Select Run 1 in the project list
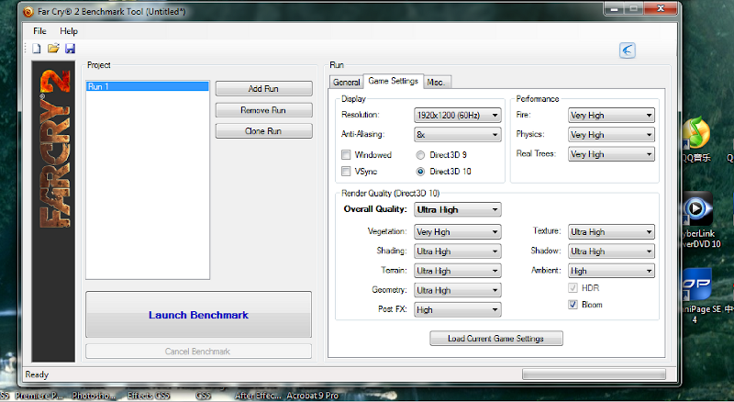 click(x=148, y=86)
